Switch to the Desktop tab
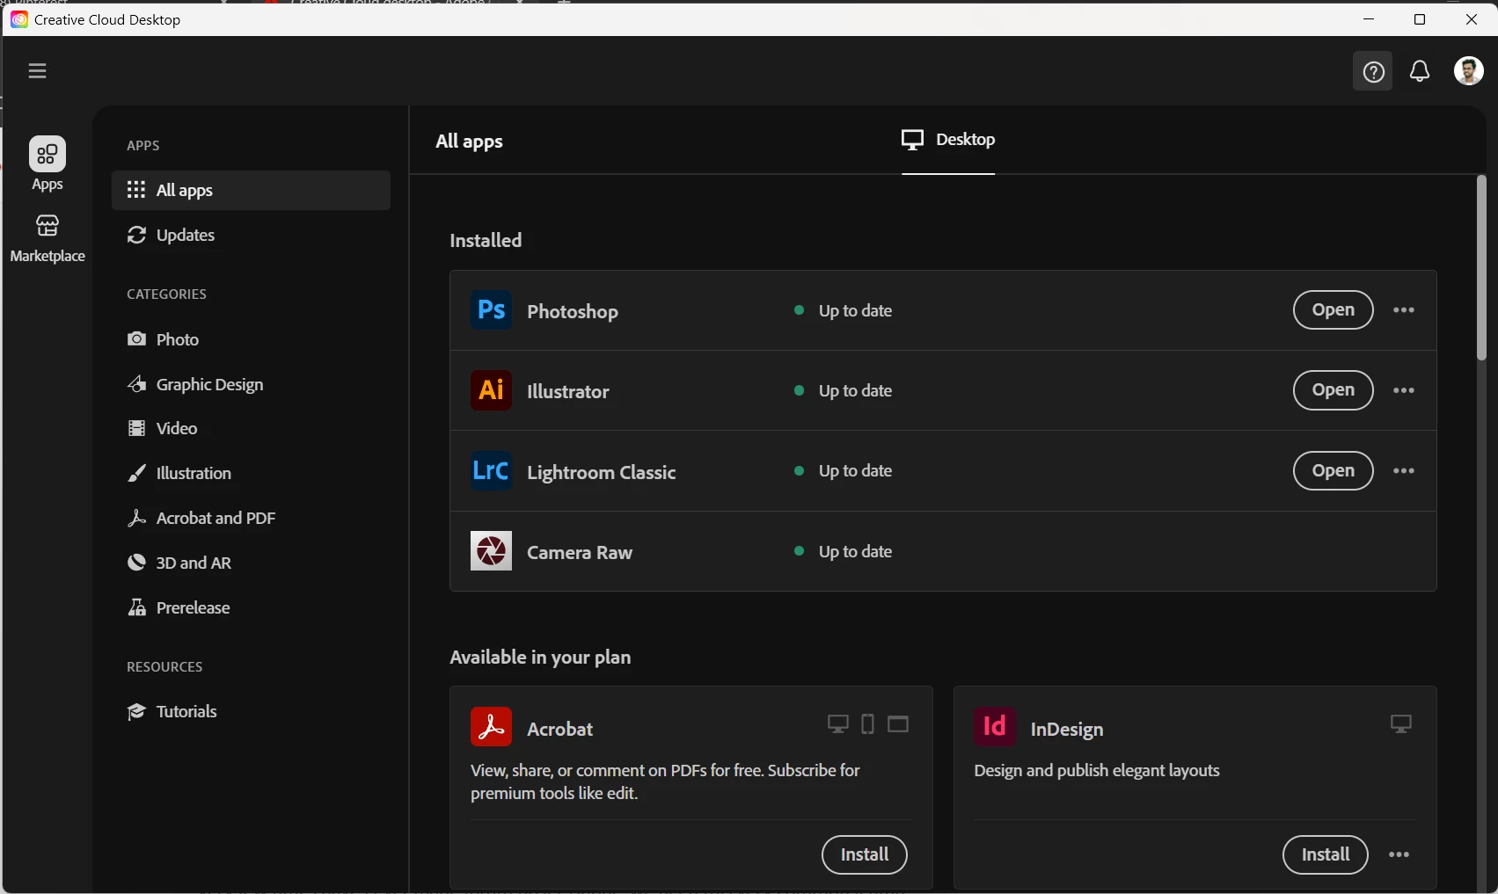1498x894 pixels. [x=948, y=141]
